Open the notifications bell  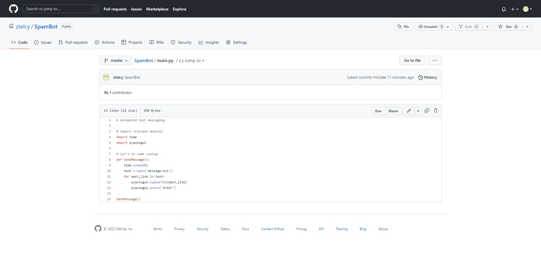click(503, 9)
